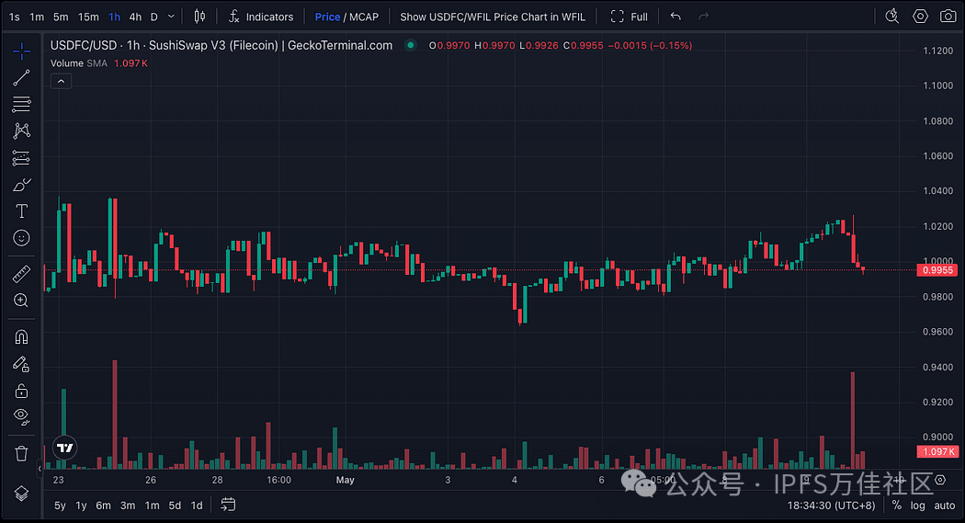This screenshot has width=965, height=523.
Task: Set the bottom date range to 1m
Action: (152, 506)
